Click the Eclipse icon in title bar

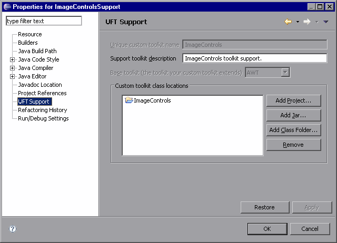click(x=7, y=7)
